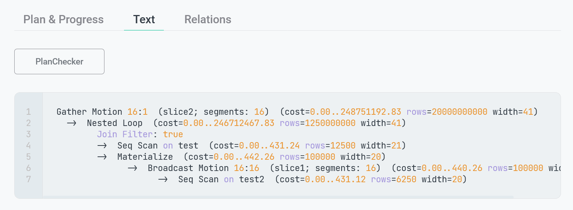This screenshot has height=210, width=573.
Task: Click line number 5 in the gutter
Action: click(29, 157)
